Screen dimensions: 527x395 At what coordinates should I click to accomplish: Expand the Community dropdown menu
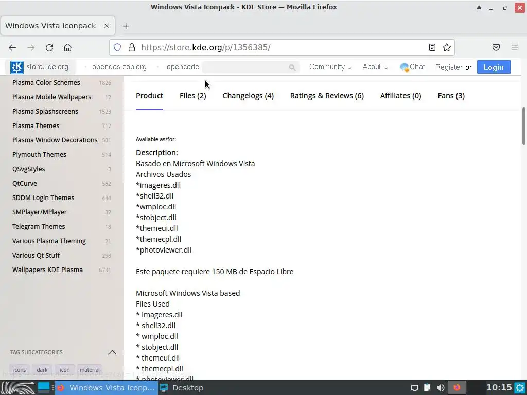330,67
